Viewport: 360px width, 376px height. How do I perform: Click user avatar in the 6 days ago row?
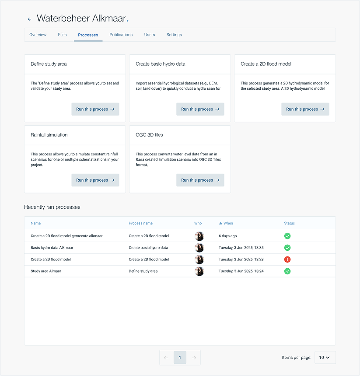point(199,236)
